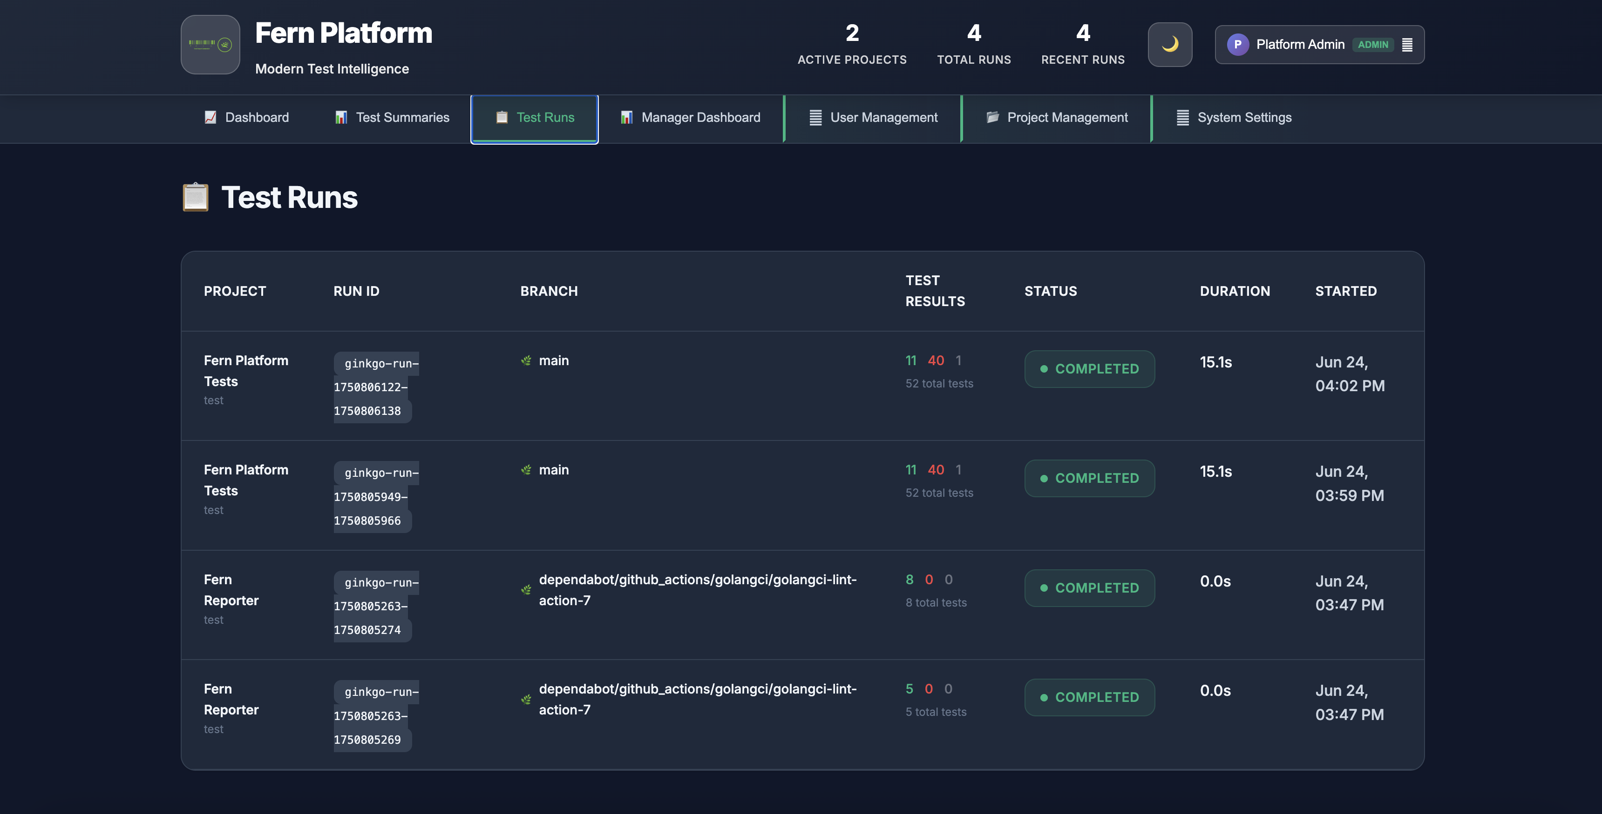Click the Project Management folder icon

coord(992,117)
